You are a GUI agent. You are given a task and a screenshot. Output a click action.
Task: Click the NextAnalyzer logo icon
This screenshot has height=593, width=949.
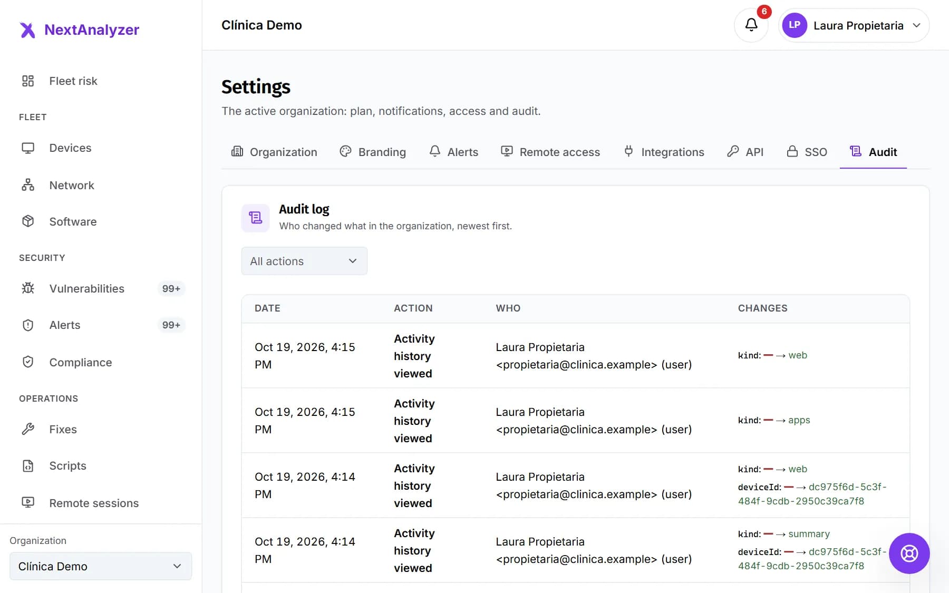click(27, 30)
